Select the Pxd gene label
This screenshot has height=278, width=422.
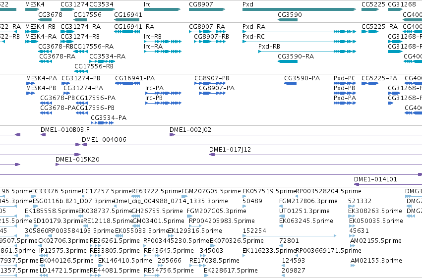248,4
